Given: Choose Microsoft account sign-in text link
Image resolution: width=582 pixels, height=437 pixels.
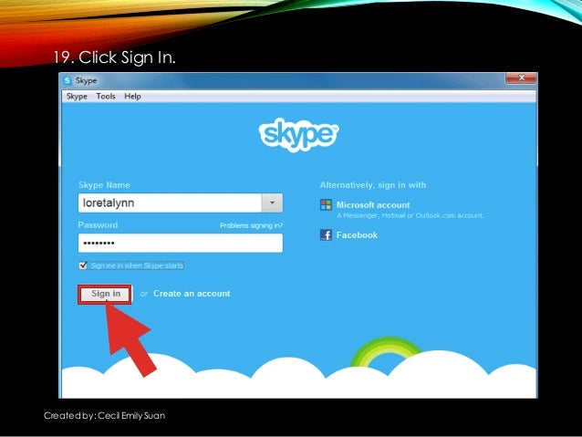Looking at the screenshot, I should 373,205.
